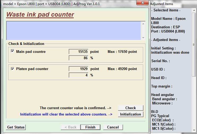Click the Initialization button
The width and height of the screenshot is (197, 134).
(130, 114)
